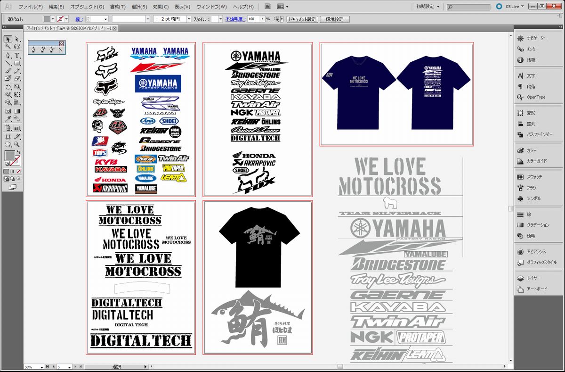Select the Direct Selection tool
The width and height of the screenshot is (565, 372).
[17, 38]
